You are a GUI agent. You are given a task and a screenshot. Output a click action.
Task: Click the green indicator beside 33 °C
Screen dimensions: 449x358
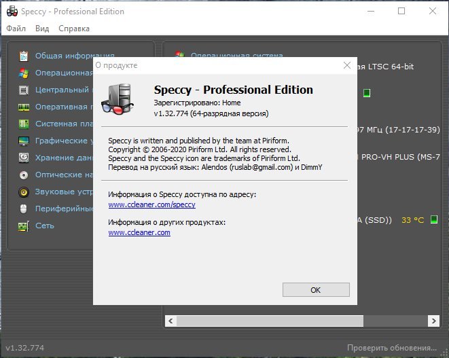coord(434,219)
